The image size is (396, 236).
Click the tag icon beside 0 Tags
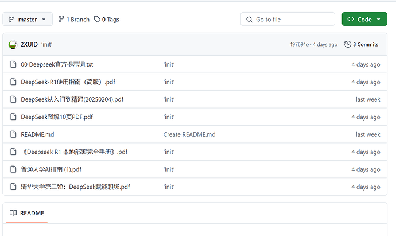tap(97, 19)
